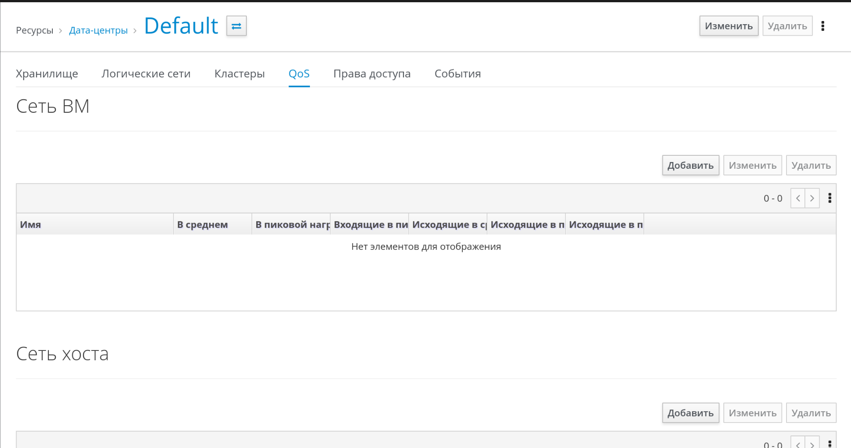The height and width of the screenshot is (448, 851).
Task: Click the Дата-центры breadcrumb link
Action: click(x=98, y=30)
